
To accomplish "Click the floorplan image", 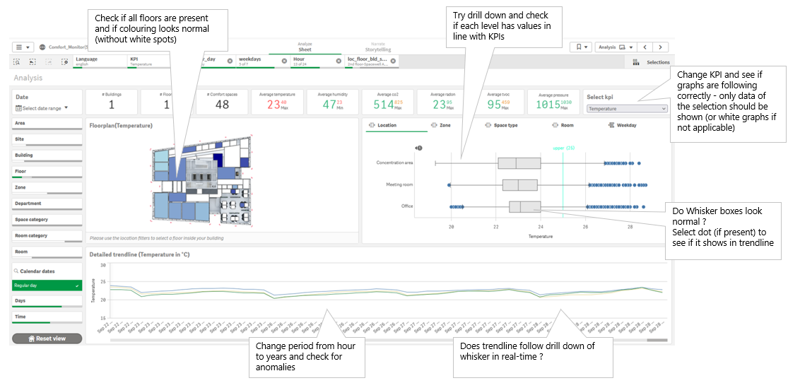I will tap(202, 179).
